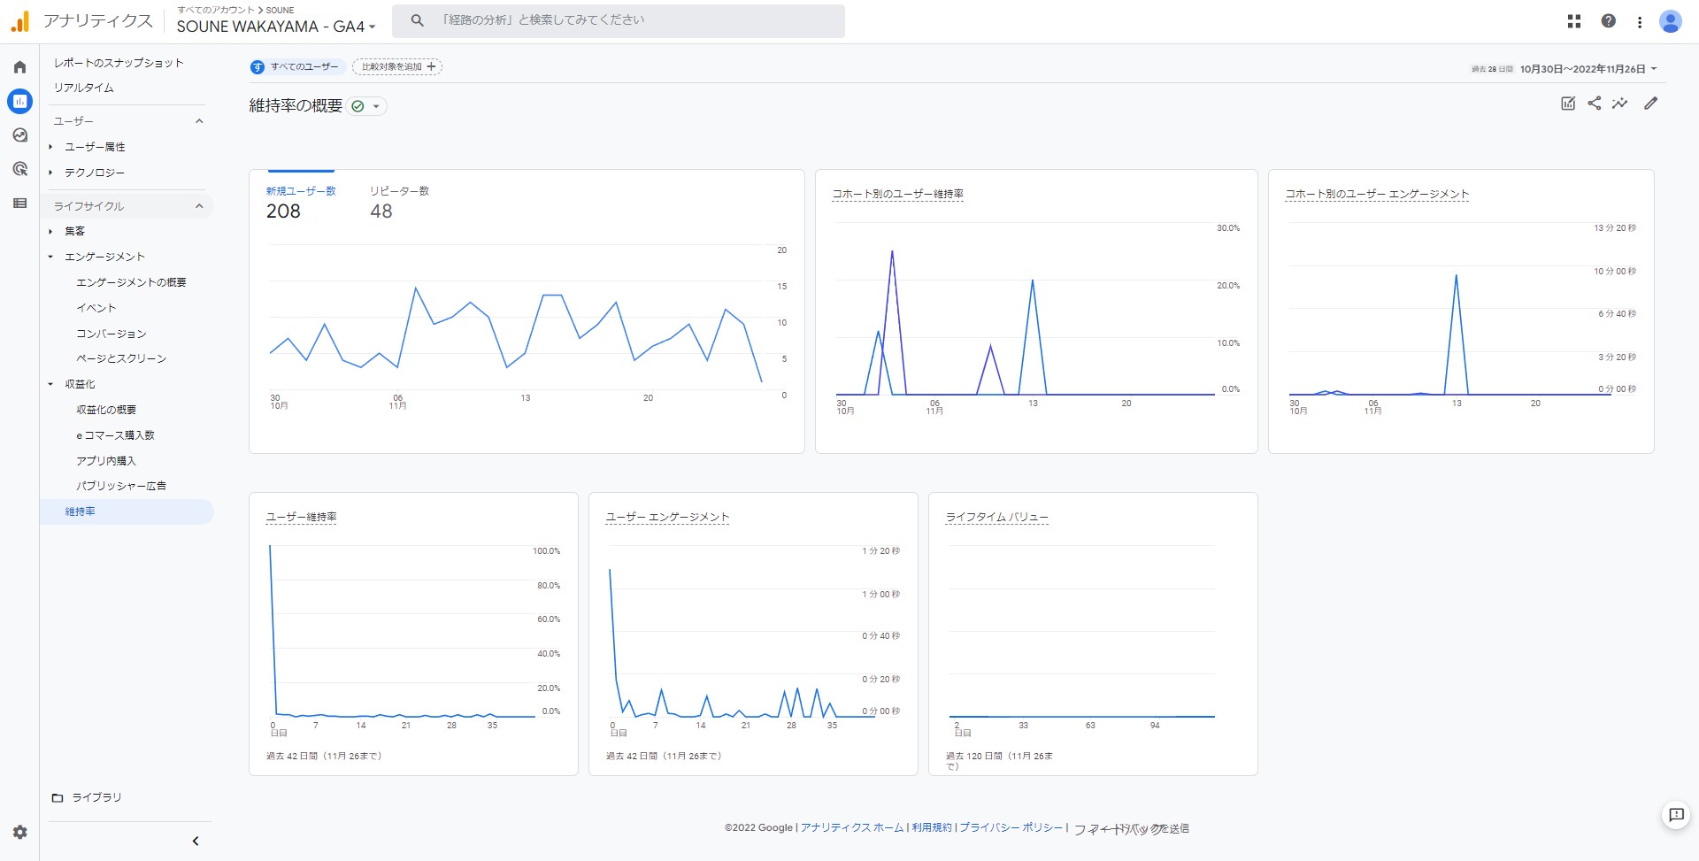Image resolution: width=1699 pixels, height=861 pixels.
Task: Open the Configure icon in left rail
Action: pyautogui.click(x=19, y=204)
